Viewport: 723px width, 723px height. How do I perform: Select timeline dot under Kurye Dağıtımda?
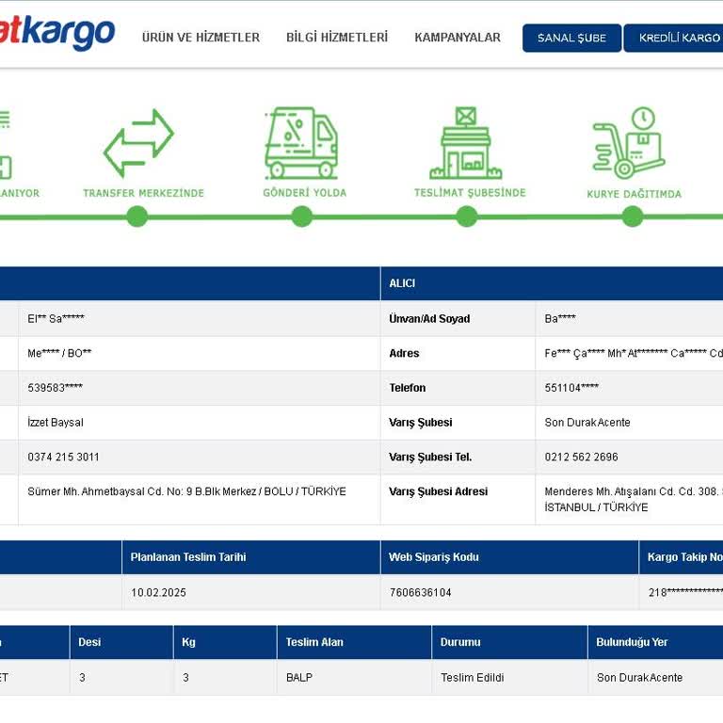coord(633,217)
